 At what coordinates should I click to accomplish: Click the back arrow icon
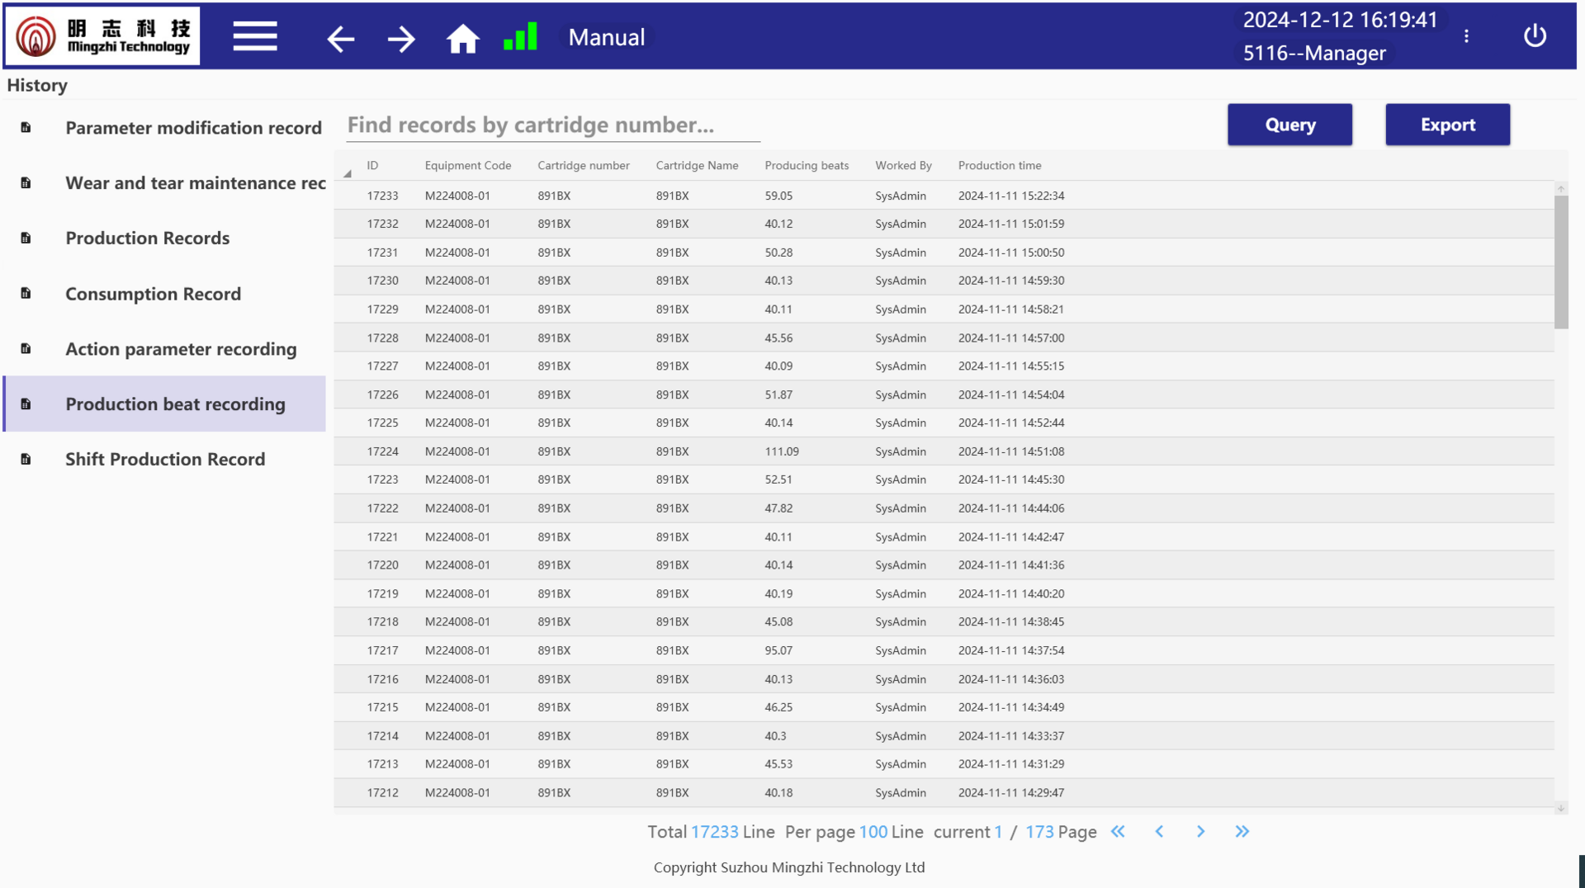[x=340, y=38]
